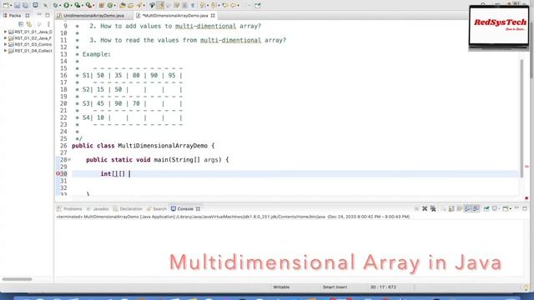This screenshot has width=534, height=300.
Task: Click Display Selected Console icon
Action: point(495,209)
